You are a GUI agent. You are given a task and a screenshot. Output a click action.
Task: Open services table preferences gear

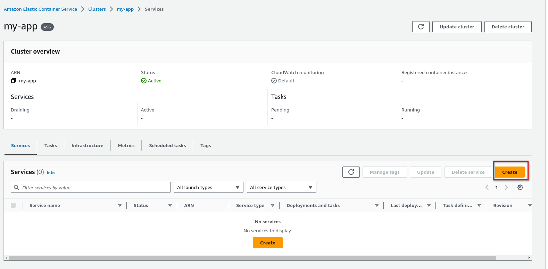(x=520, y=187)
